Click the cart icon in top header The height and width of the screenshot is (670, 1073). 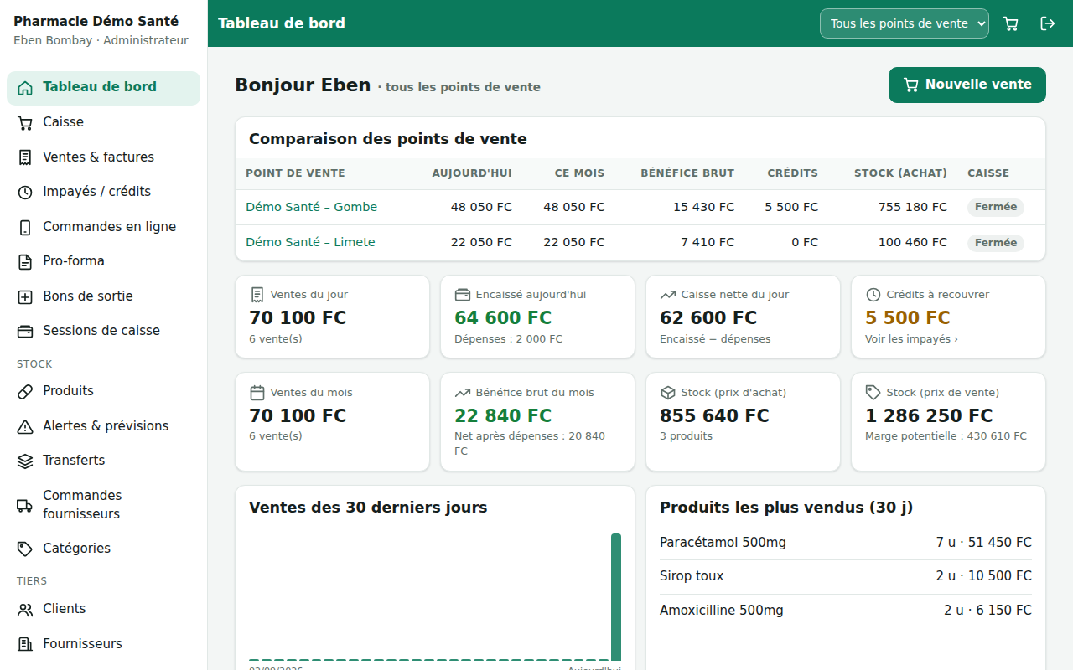[1011, 23]
